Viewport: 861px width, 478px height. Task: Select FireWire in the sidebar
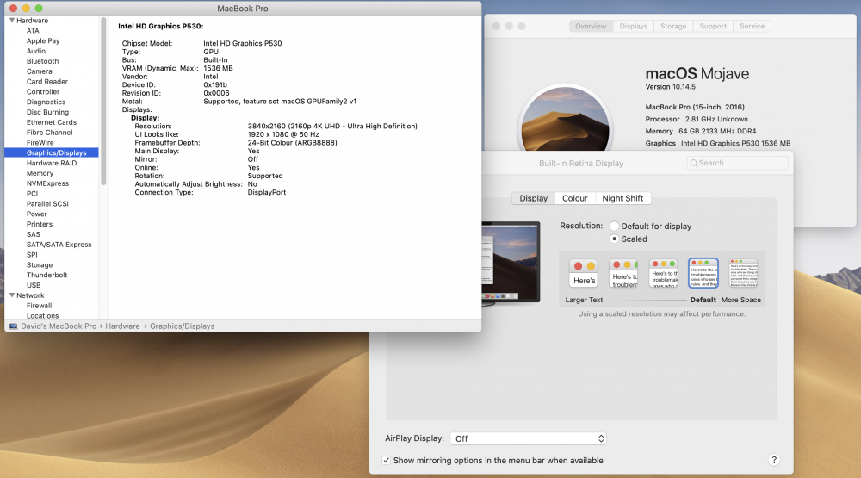(40, 142)
